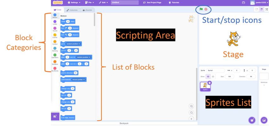Click the user avatar icon
This screenshot has height=126, width=269.
point(252,3)
